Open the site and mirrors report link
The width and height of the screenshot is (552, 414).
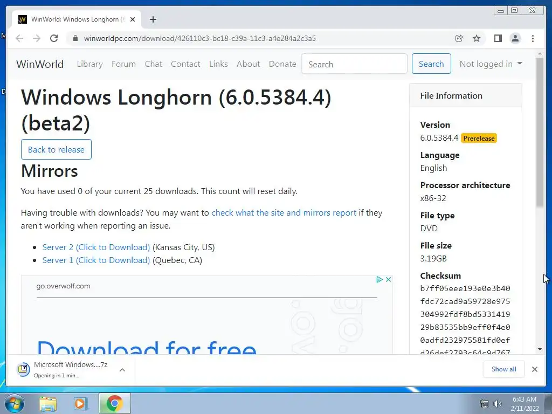click(x=284, y=212)
